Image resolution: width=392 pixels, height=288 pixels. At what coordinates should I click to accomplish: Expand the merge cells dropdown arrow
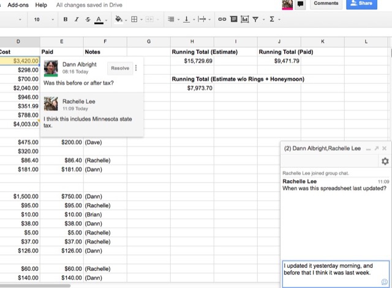[x=158, y=20]
